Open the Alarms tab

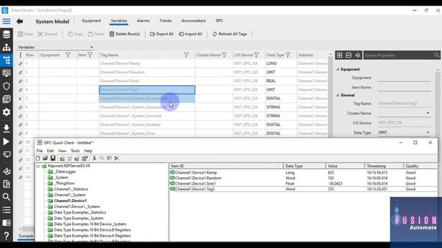(143, 21)
